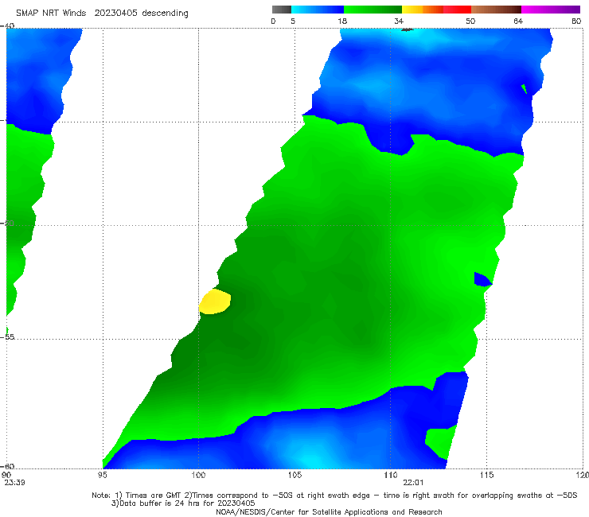Click the green 18-34 segment of the color bar
589x517 pixels.
click(x=373, y=10)
